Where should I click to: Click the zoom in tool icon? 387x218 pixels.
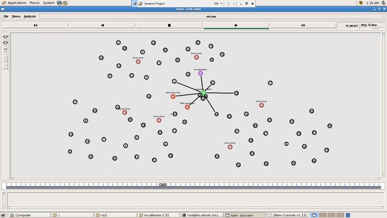5,36
